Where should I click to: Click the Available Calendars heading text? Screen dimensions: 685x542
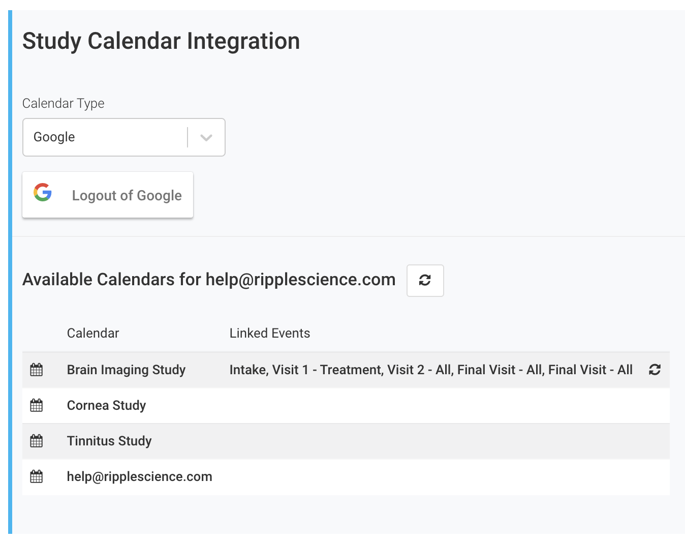209,280
